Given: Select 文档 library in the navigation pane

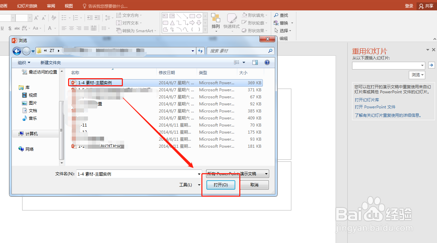Looking at the screenshot, I should [x=30, y=110].
